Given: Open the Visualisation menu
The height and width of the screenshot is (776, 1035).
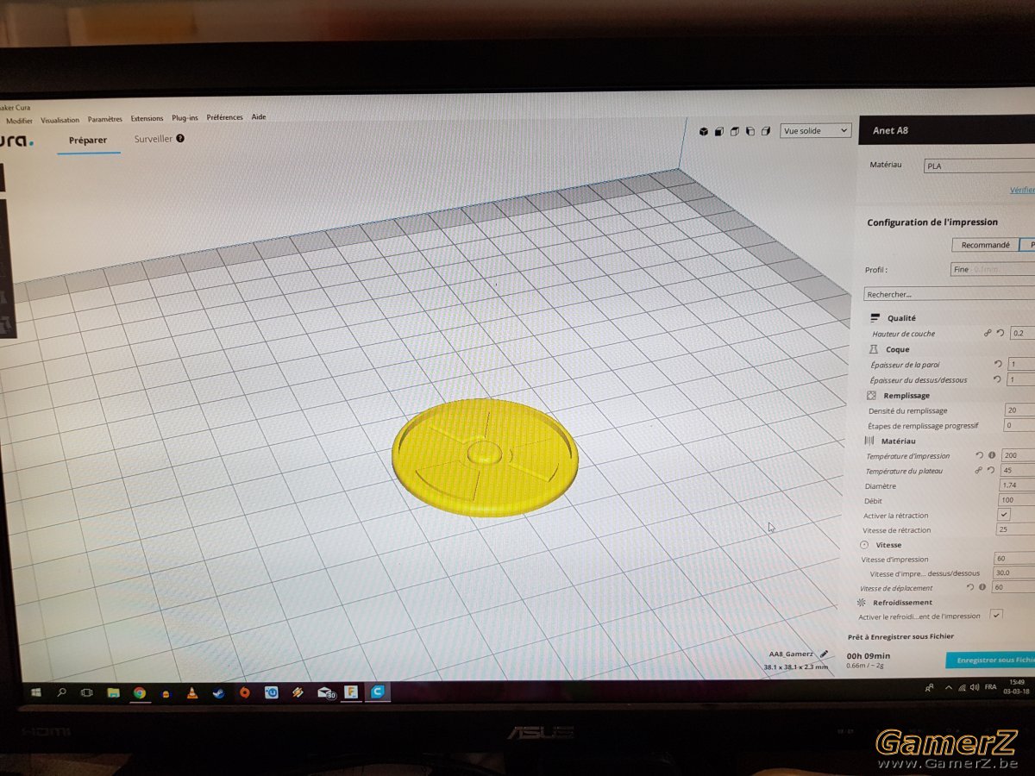Looking at the screenshot, I should (60, 120).
